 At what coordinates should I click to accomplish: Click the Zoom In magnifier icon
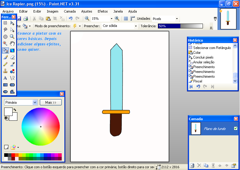point(117,19)
